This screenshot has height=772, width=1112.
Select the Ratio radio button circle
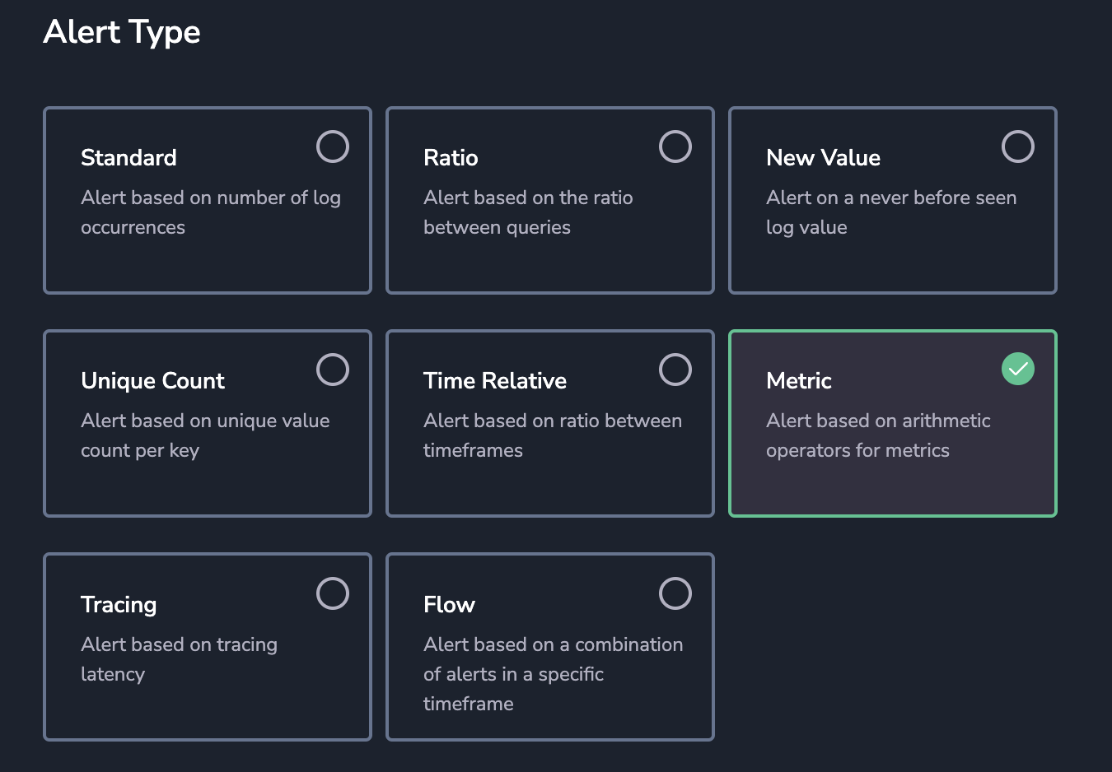(x=675, y=147)
